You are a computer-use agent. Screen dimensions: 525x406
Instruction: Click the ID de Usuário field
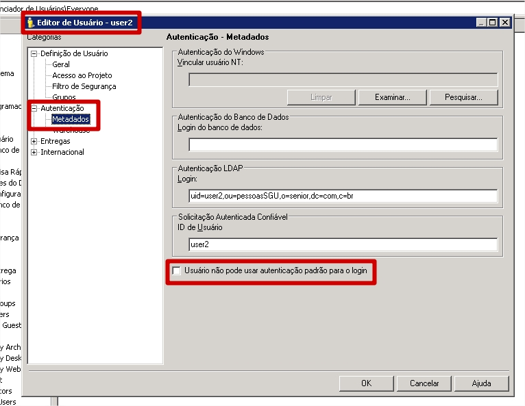[343, 244]
